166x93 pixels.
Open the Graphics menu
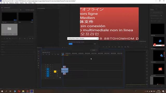(x=22, y=3)
